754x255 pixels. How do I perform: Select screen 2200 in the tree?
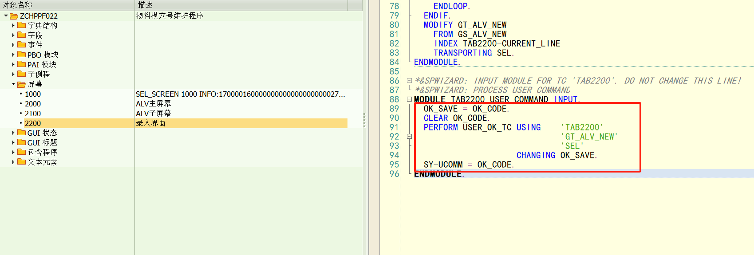pyautogui.click(x=33, y=123)
